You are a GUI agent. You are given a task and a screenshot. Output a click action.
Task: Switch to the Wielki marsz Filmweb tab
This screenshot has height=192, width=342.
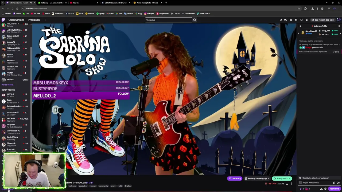pos(147,3)
